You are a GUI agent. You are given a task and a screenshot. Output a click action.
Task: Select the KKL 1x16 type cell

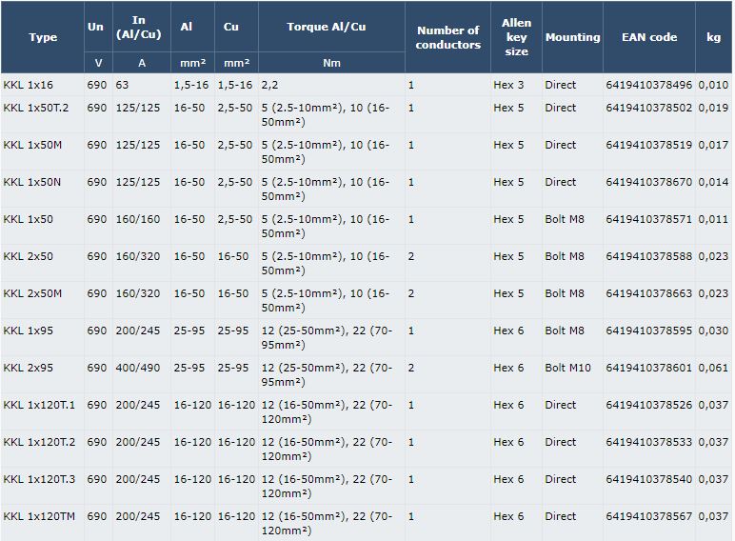pyautogui.click(x=29, y=85)
